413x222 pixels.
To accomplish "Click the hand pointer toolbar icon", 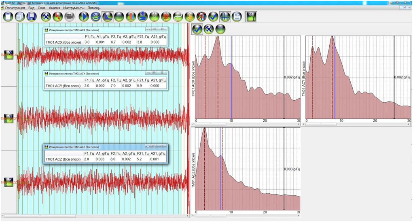I will point(190,17).
